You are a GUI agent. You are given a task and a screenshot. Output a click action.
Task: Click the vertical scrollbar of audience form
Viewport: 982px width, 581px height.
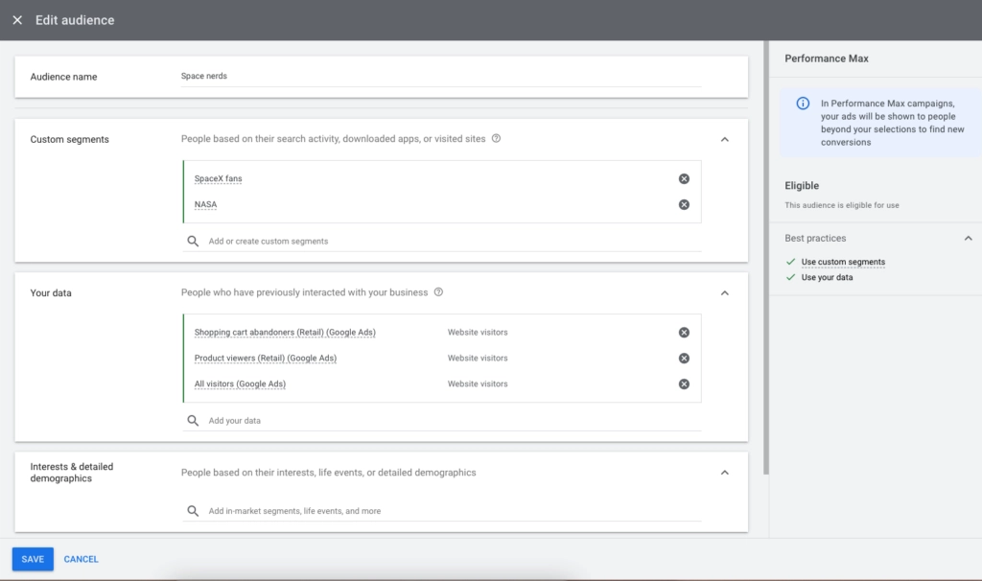tap(766, 257)
